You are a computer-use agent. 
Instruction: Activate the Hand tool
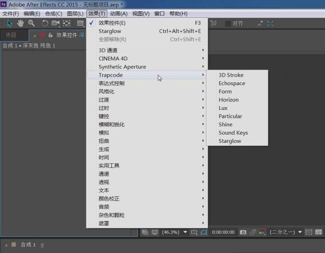point(20,23)
